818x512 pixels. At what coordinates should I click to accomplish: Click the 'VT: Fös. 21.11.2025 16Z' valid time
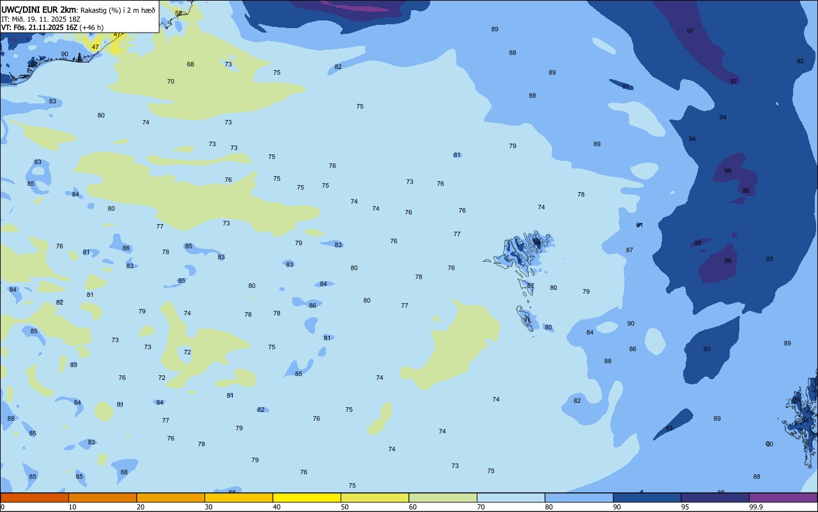pyautogui.click(x=40, y=27)
